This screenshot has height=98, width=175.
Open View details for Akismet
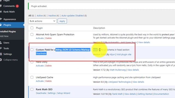point(144,42)
